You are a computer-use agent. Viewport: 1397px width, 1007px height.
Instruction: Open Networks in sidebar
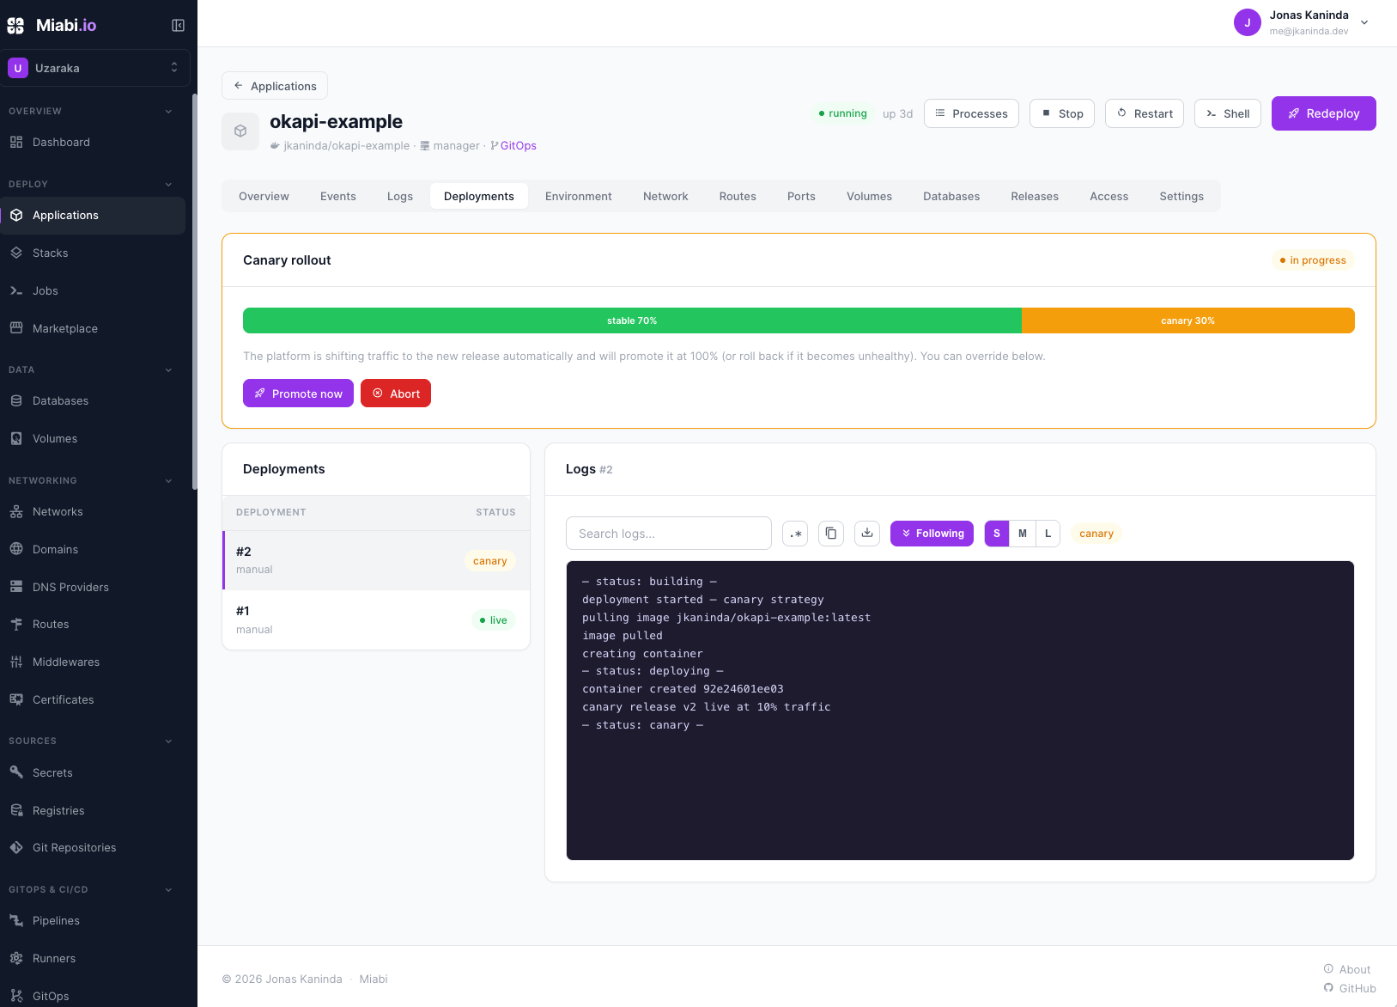pos(93,512)
